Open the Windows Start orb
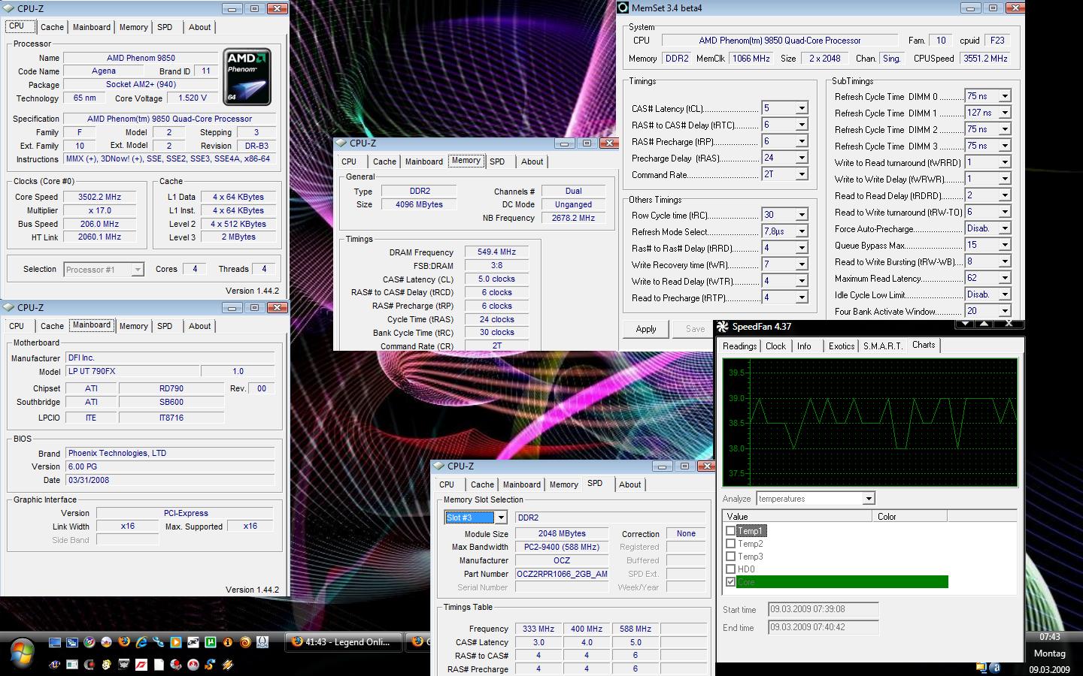Screen dimensions: 1083x676 23,651
